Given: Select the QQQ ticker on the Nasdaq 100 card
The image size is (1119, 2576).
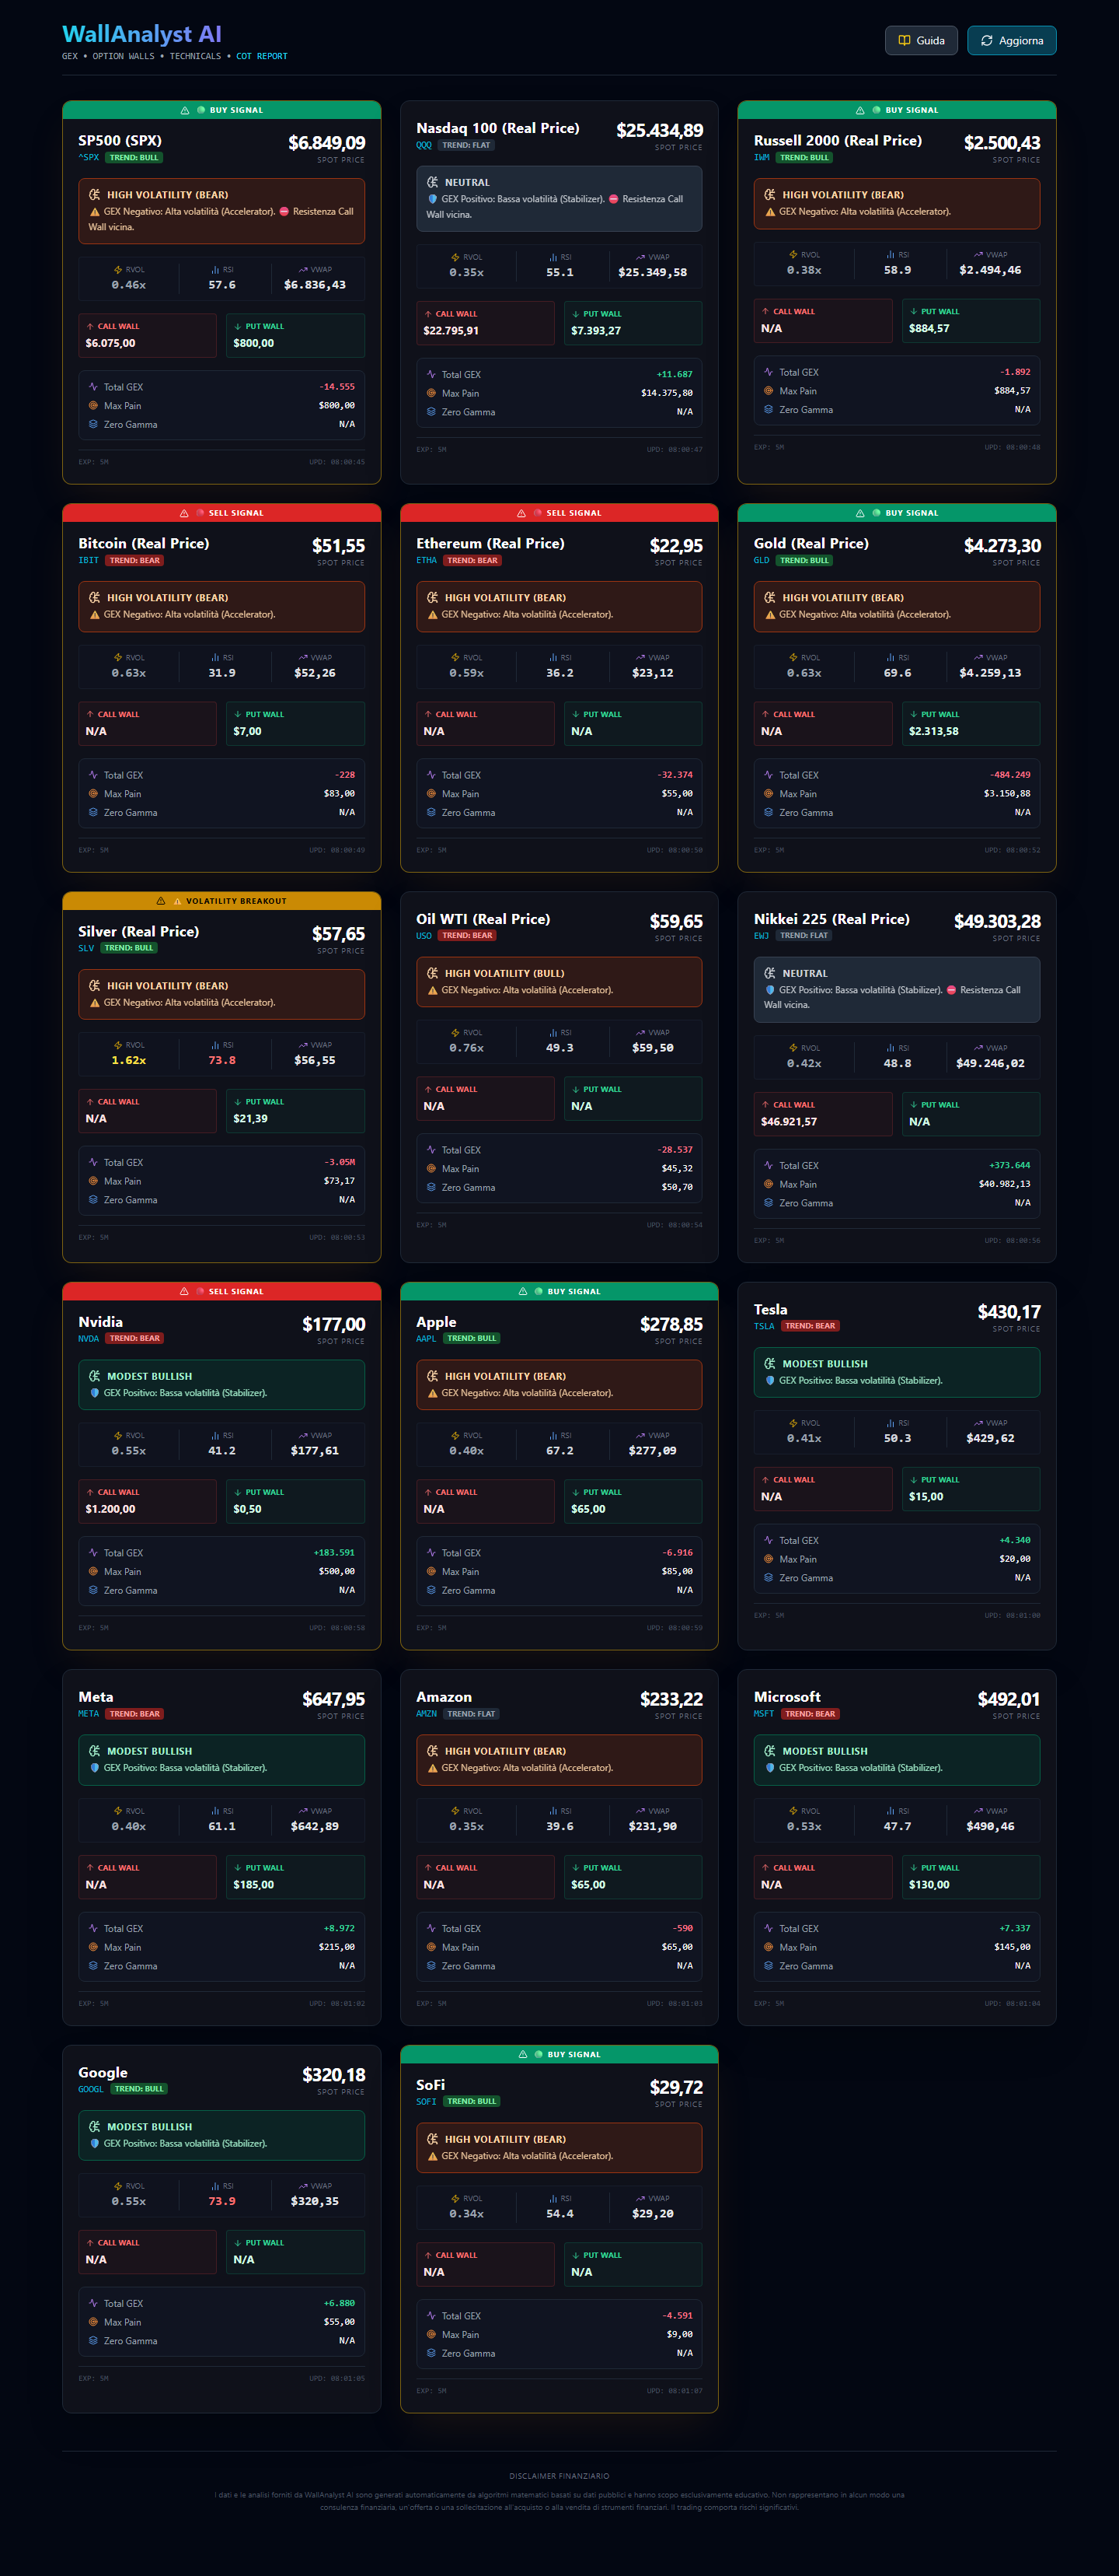Looking at the screenshot, I should pos(424,146).
